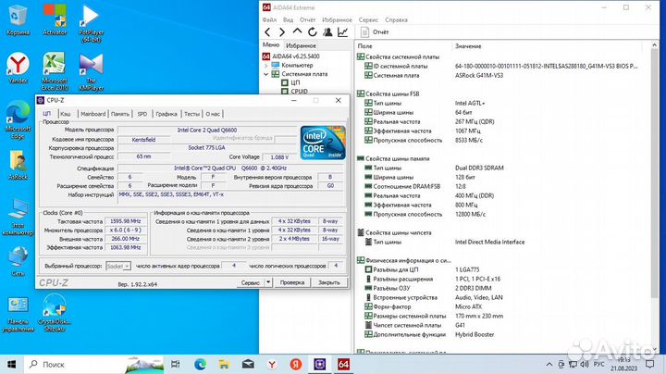This screenshot has width=666, height=374.
Task: Open This Computer desktop icon
Action: tap(18, 217)
